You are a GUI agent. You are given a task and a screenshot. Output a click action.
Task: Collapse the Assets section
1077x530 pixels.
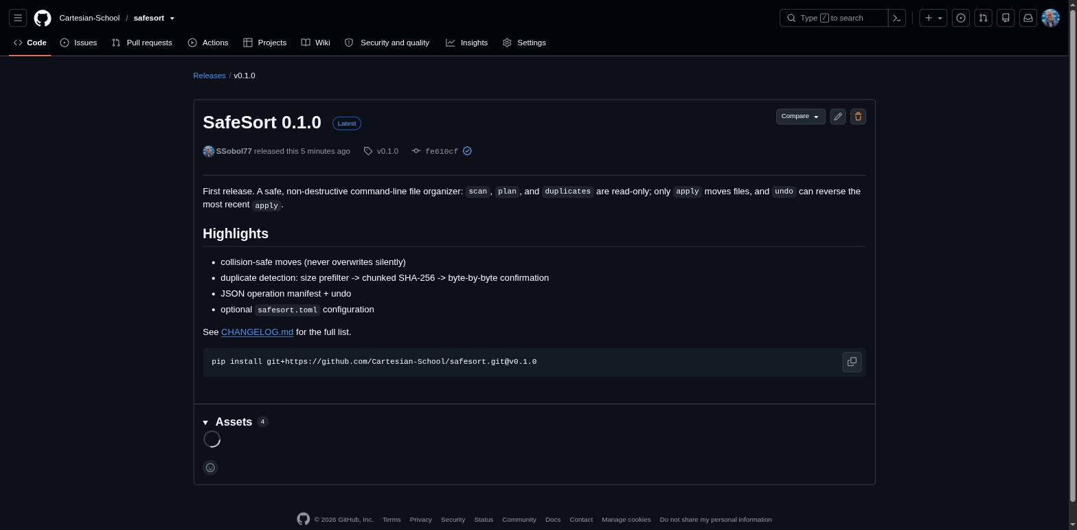click(205, 422)
